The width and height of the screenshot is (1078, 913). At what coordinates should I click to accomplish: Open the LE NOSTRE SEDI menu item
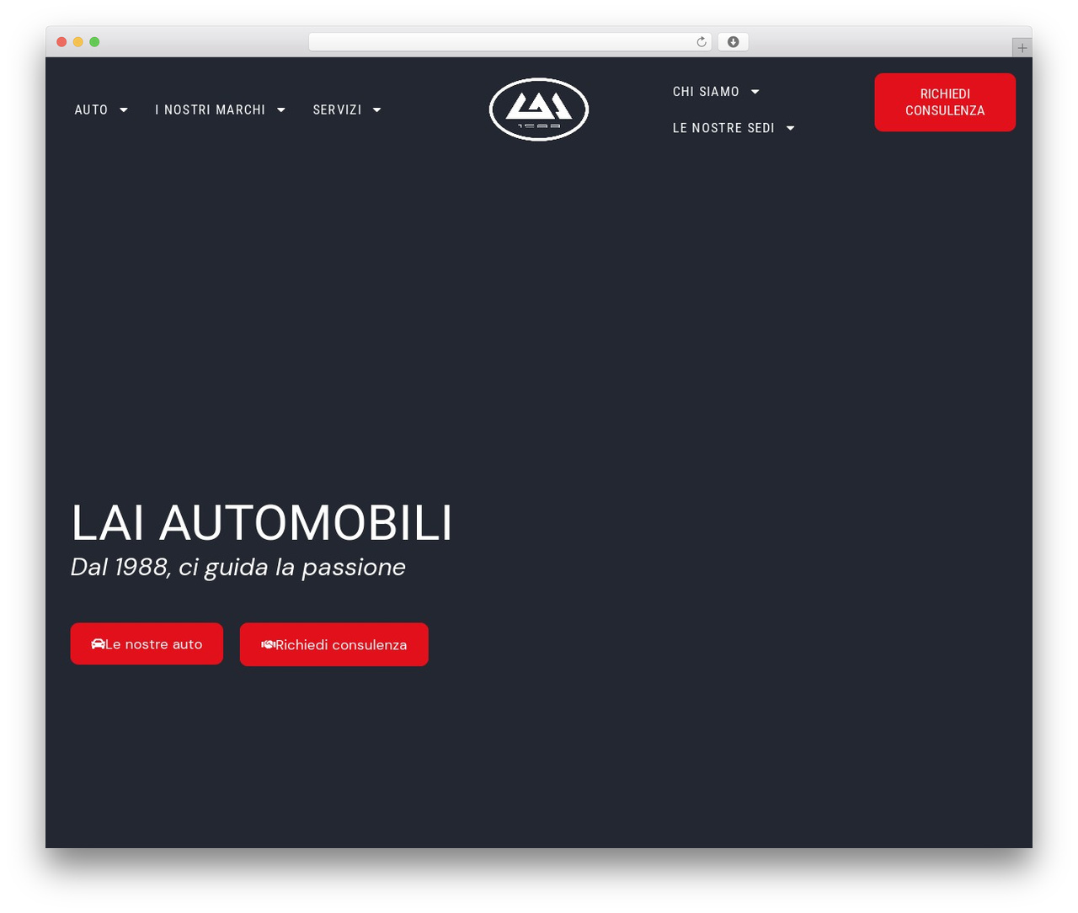point(723,128)
